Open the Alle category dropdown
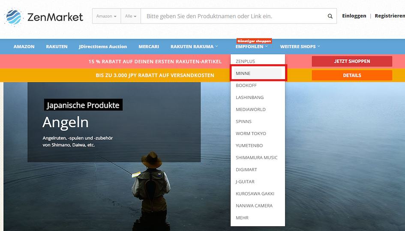 (x=131, y=16)
